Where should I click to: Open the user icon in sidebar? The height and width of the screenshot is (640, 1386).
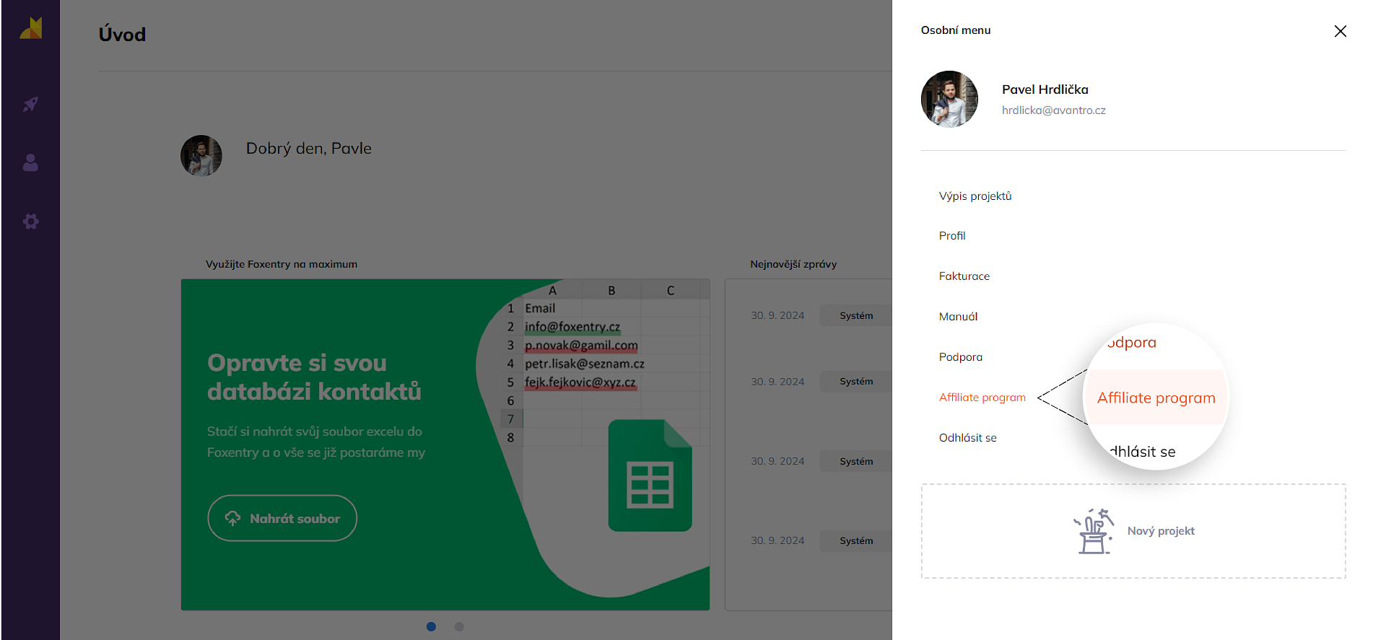point(30,163)
